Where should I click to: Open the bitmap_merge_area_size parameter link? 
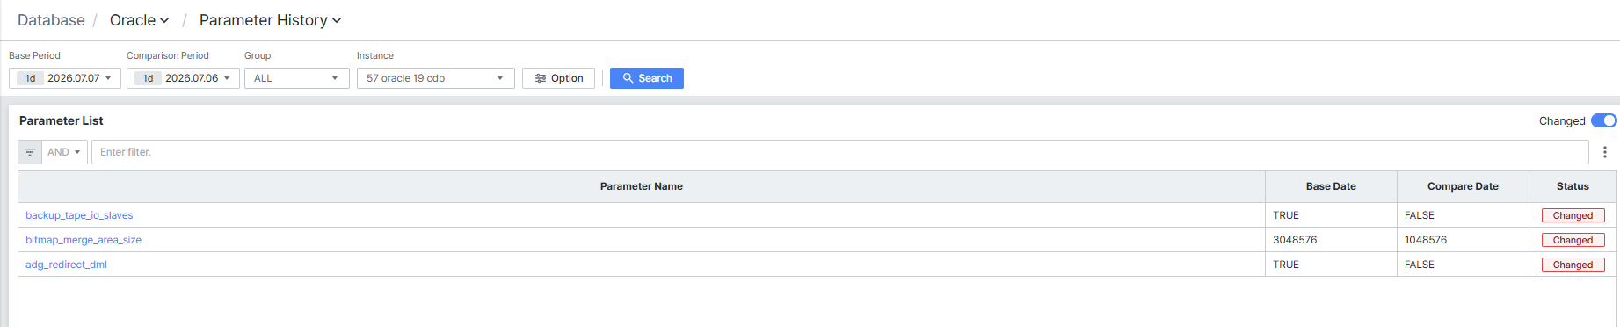pos(84,240)
